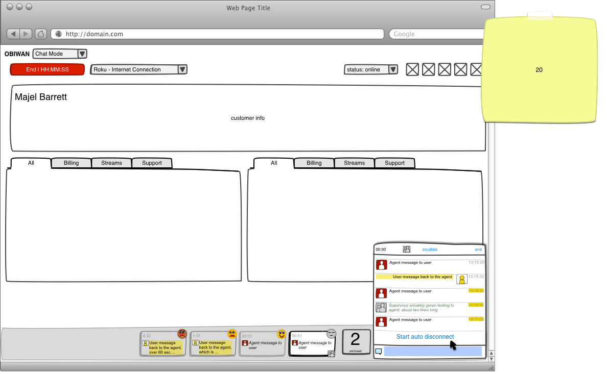This screenshot has width=607, height=374.
Task: Click the sad orange face emoticon
Action: pos(232,334)
